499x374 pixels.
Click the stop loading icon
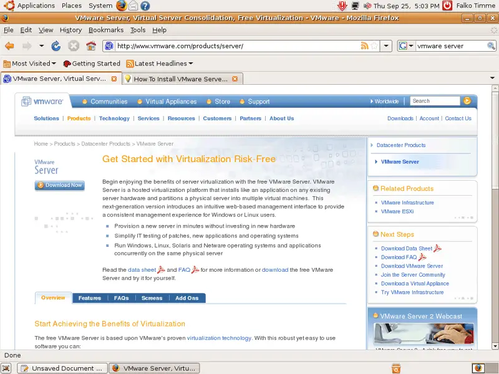click(x=74, y=46)
